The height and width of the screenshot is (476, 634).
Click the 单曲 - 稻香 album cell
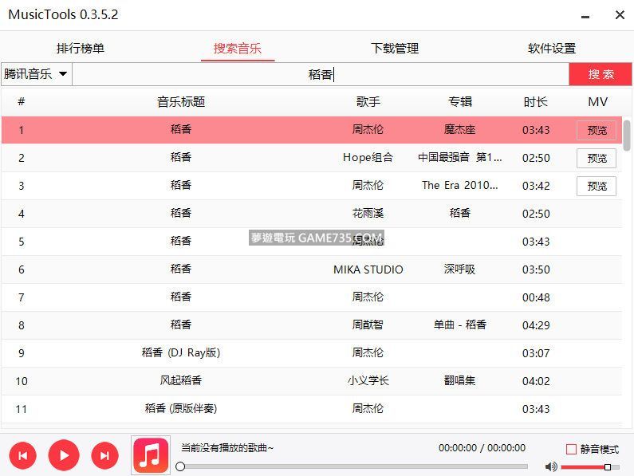[459, 325]
